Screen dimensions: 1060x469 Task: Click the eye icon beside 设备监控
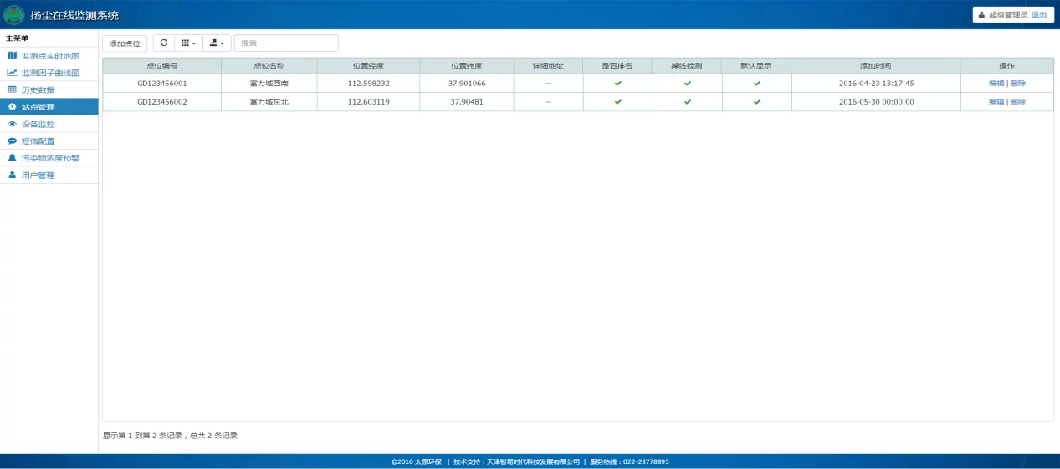click(12, 124)
